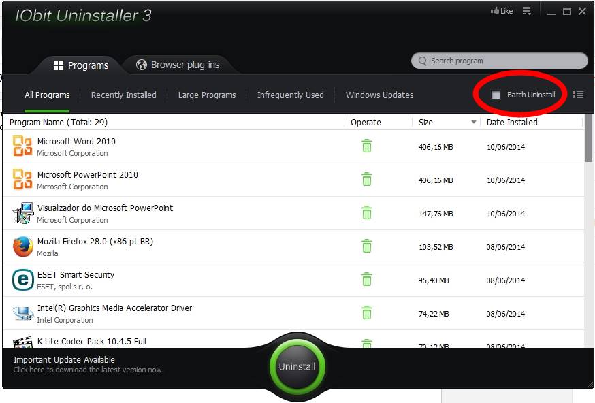Screen dimensions: 595x403
Task: Show Windows Updates list
Action: (x=379, y=95)
